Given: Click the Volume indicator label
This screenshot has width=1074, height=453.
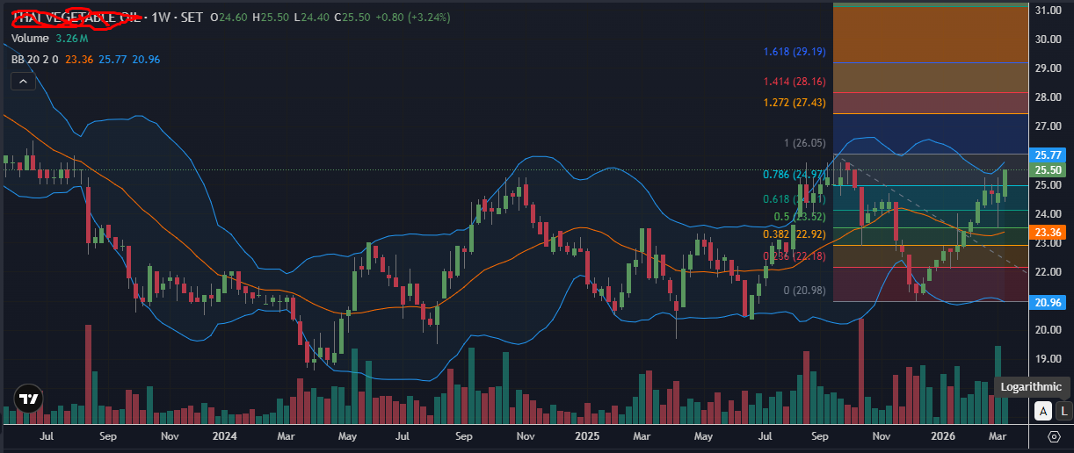Looking at the screenshot, I should [30, 39].
